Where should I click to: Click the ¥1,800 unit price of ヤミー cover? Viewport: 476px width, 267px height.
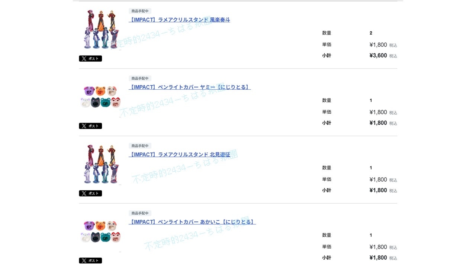378,112
